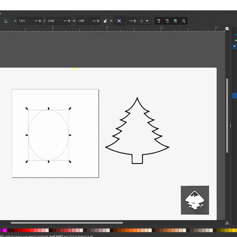This screenshot has height=237, width=237.
Task: Click the bottom-right corner scale handle
Action: coord(70,162)
